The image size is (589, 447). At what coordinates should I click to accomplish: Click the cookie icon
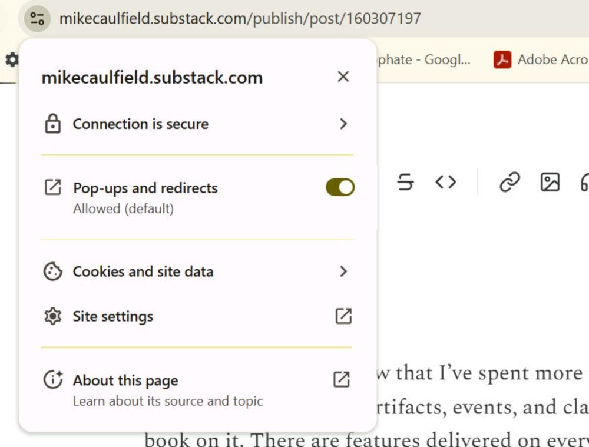click(x=53, y=271)
